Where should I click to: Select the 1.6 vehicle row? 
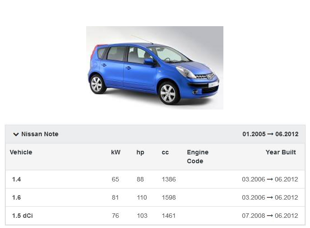(x=16, y=198)
